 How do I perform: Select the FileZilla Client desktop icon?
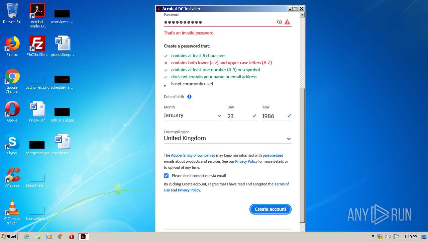tap(37, 46)
